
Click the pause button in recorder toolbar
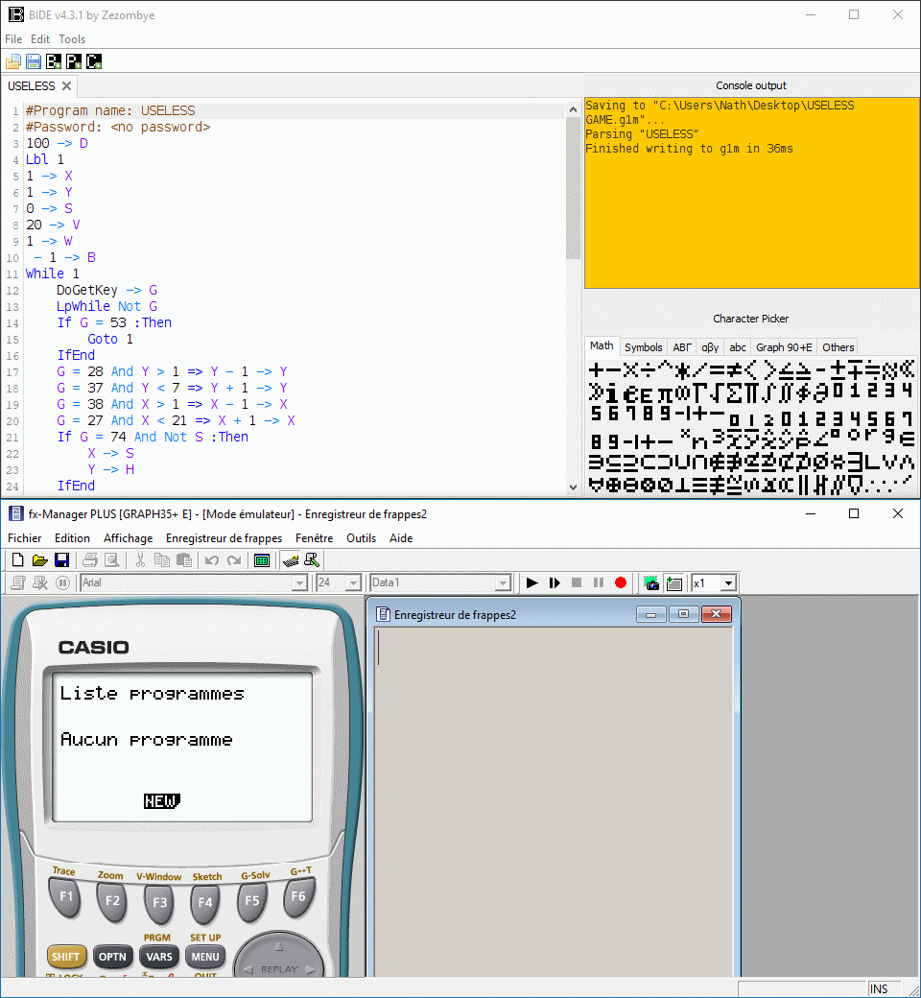pyautogui.click(x=599, y=582)
